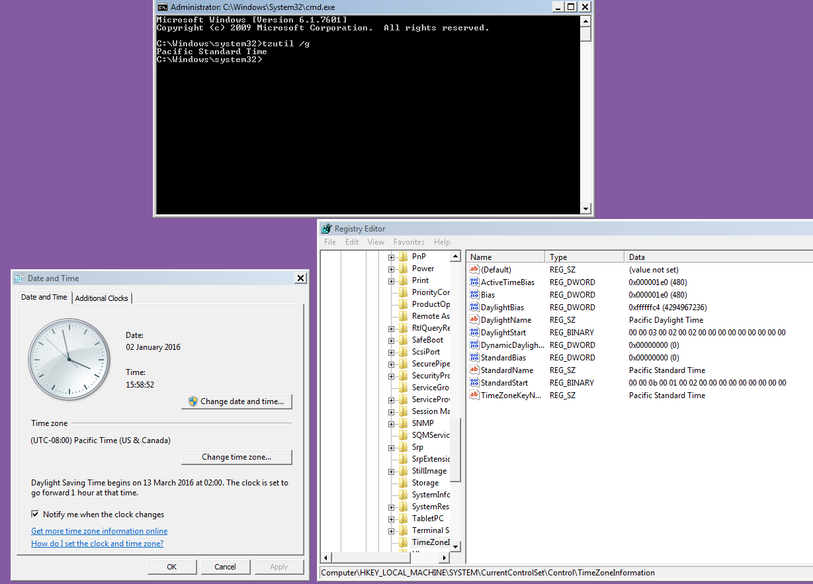
Task: Click the Date and Time title bar icon
Action: [19, 278]
